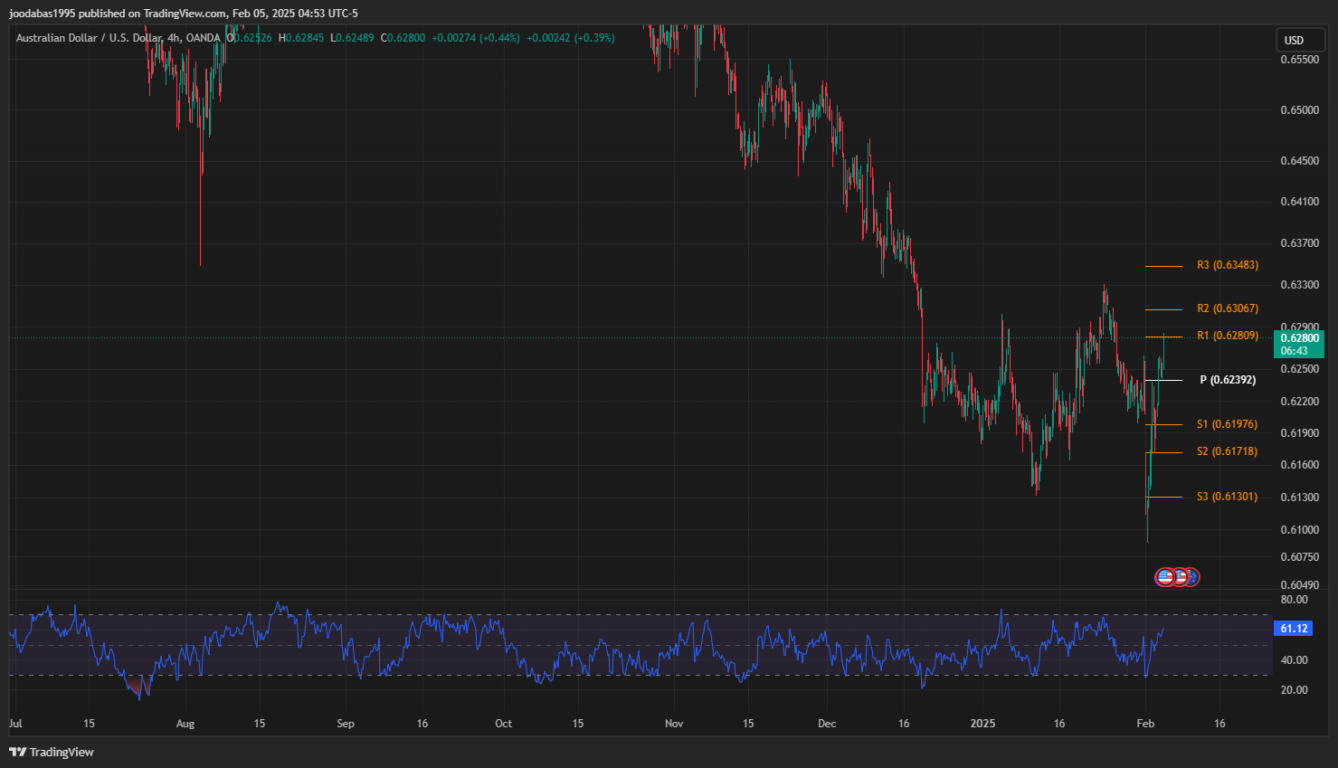This screenshot has height=768, width=1338.
Task: Select the R3 (0.63483) pivot label
Action: [x=1227, y=265]
